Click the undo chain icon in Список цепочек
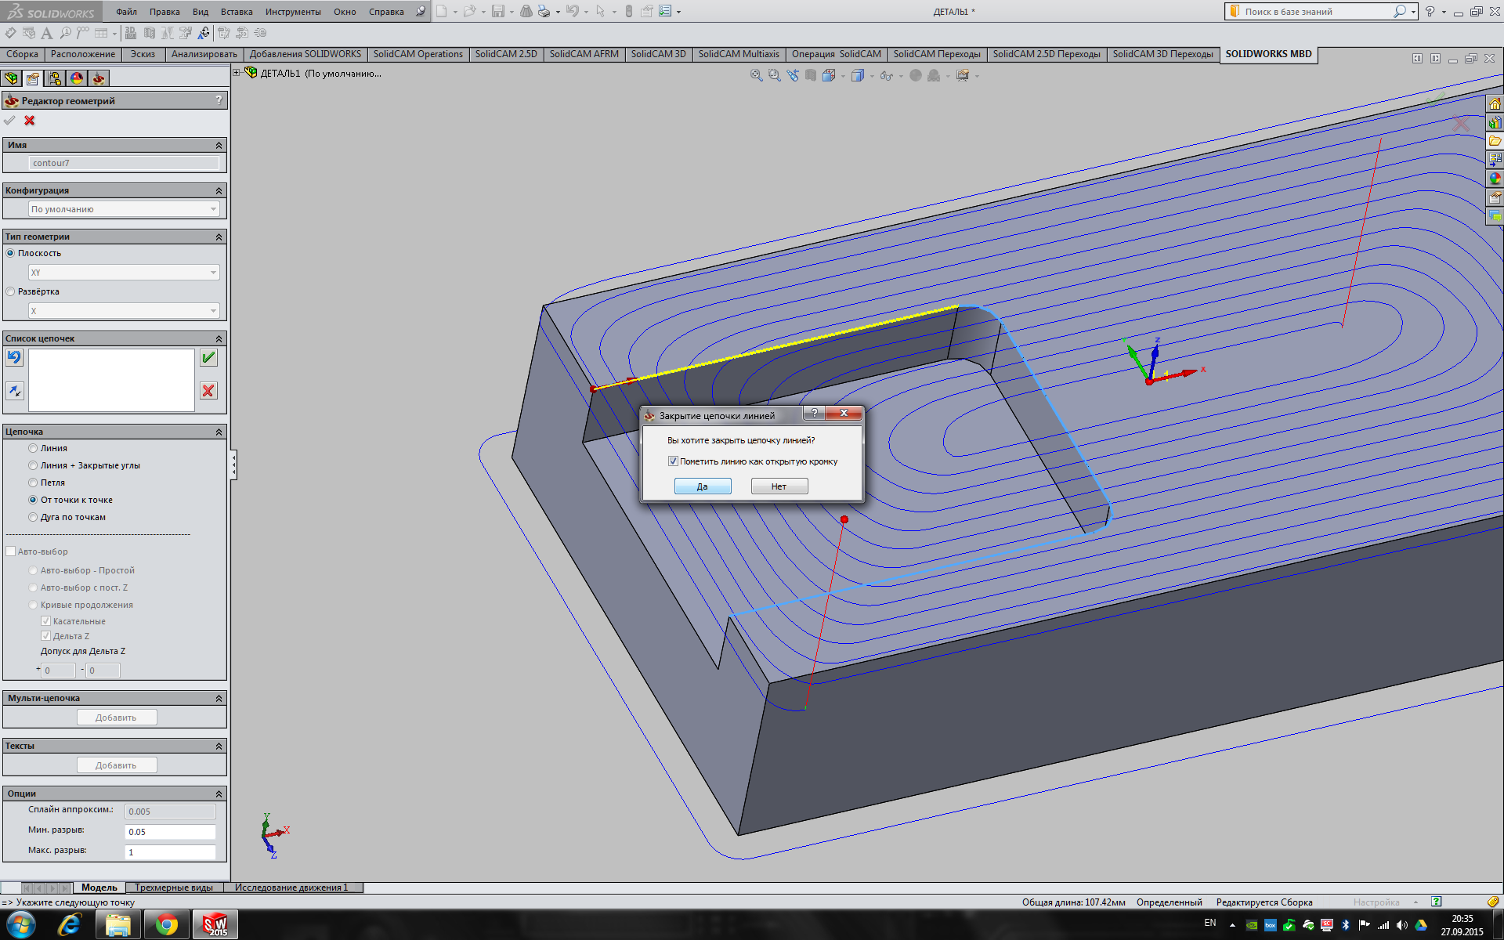This screenshot has height=940, width=1504. [x=15, y=358]
